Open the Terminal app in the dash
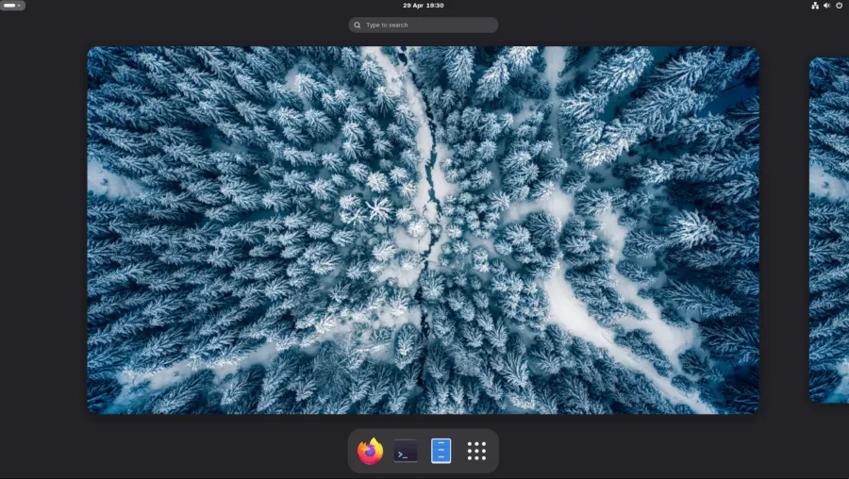Screen dimensions: 849x479 coord(406,452)
